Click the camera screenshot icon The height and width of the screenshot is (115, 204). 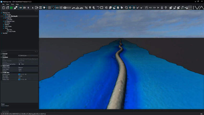point(65,8)
